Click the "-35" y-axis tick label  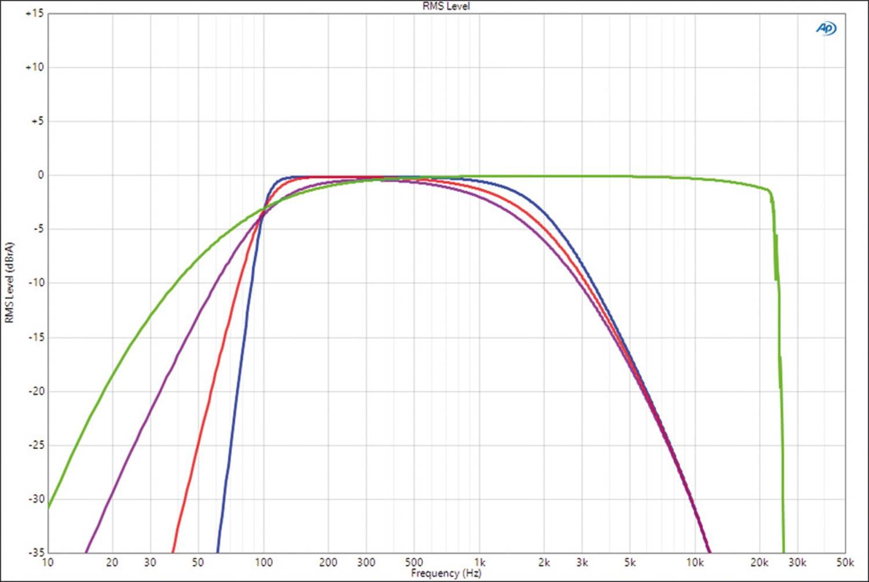tap(36, 552)
